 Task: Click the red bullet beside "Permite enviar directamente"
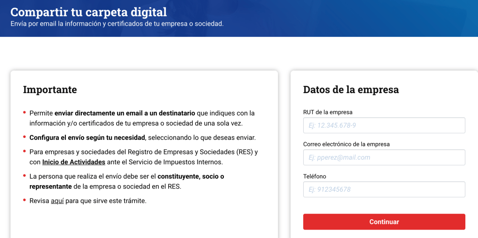(x=24, y=113)
